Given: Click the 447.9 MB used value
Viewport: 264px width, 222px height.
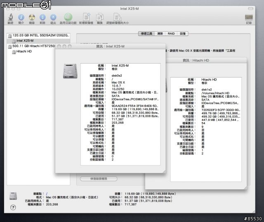Looking at the screenshot, I should pos(220,120).
